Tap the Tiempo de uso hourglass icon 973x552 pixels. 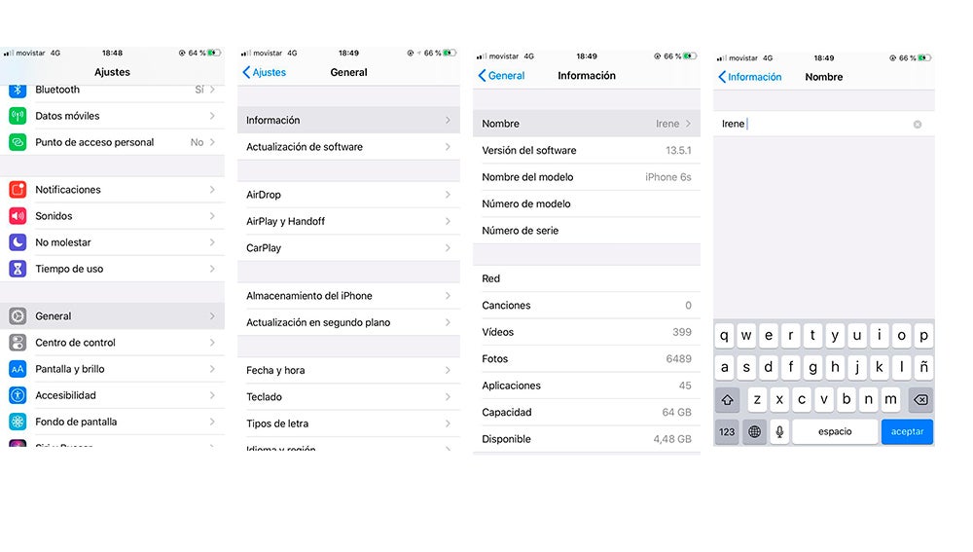pos(18,269)
